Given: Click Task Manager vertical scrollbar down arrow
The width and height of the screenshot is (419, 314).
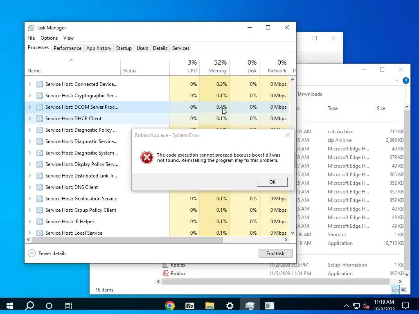Looking at the screenshot, I should coord(293,233).
